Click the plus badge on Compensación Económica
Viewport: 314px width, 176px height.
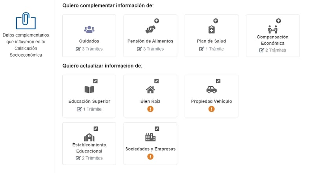(279, 20)
